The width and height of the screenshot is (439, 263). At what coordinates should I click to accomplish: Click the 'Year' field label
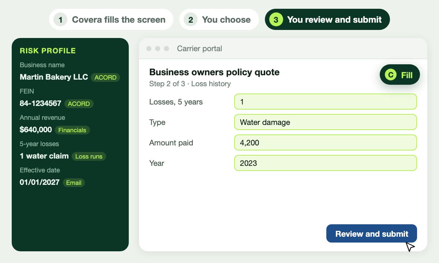coord(157,163)
